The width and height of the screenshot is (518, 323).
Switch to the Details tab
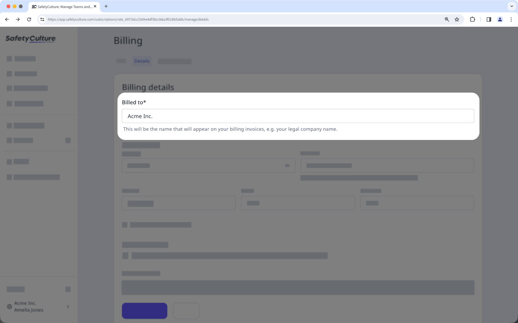pos(142,61)
